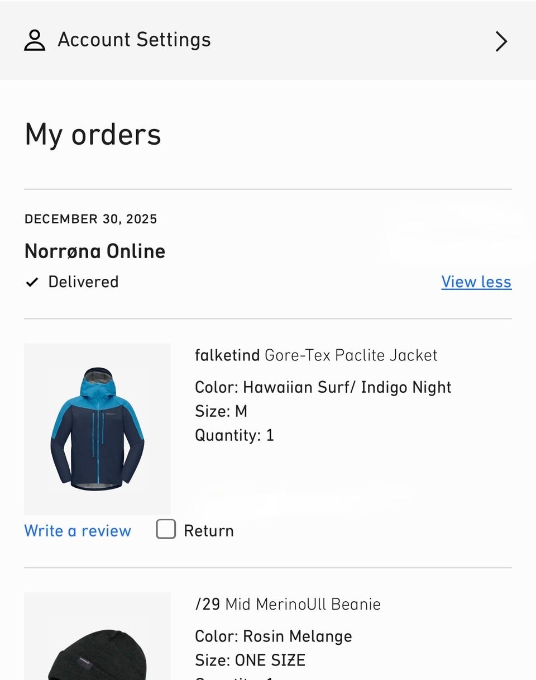The width and height of the screenshot is (536, 680).
Task: Click the jacket's Size: M text
Action: 221,412
